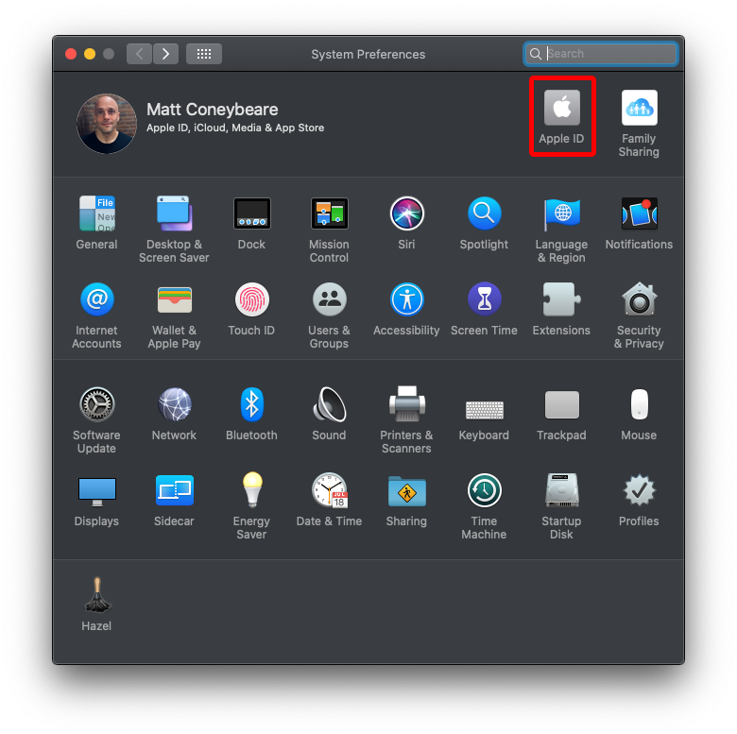Click Matt Coneybeare's profile picture

(x=106, y=124)
